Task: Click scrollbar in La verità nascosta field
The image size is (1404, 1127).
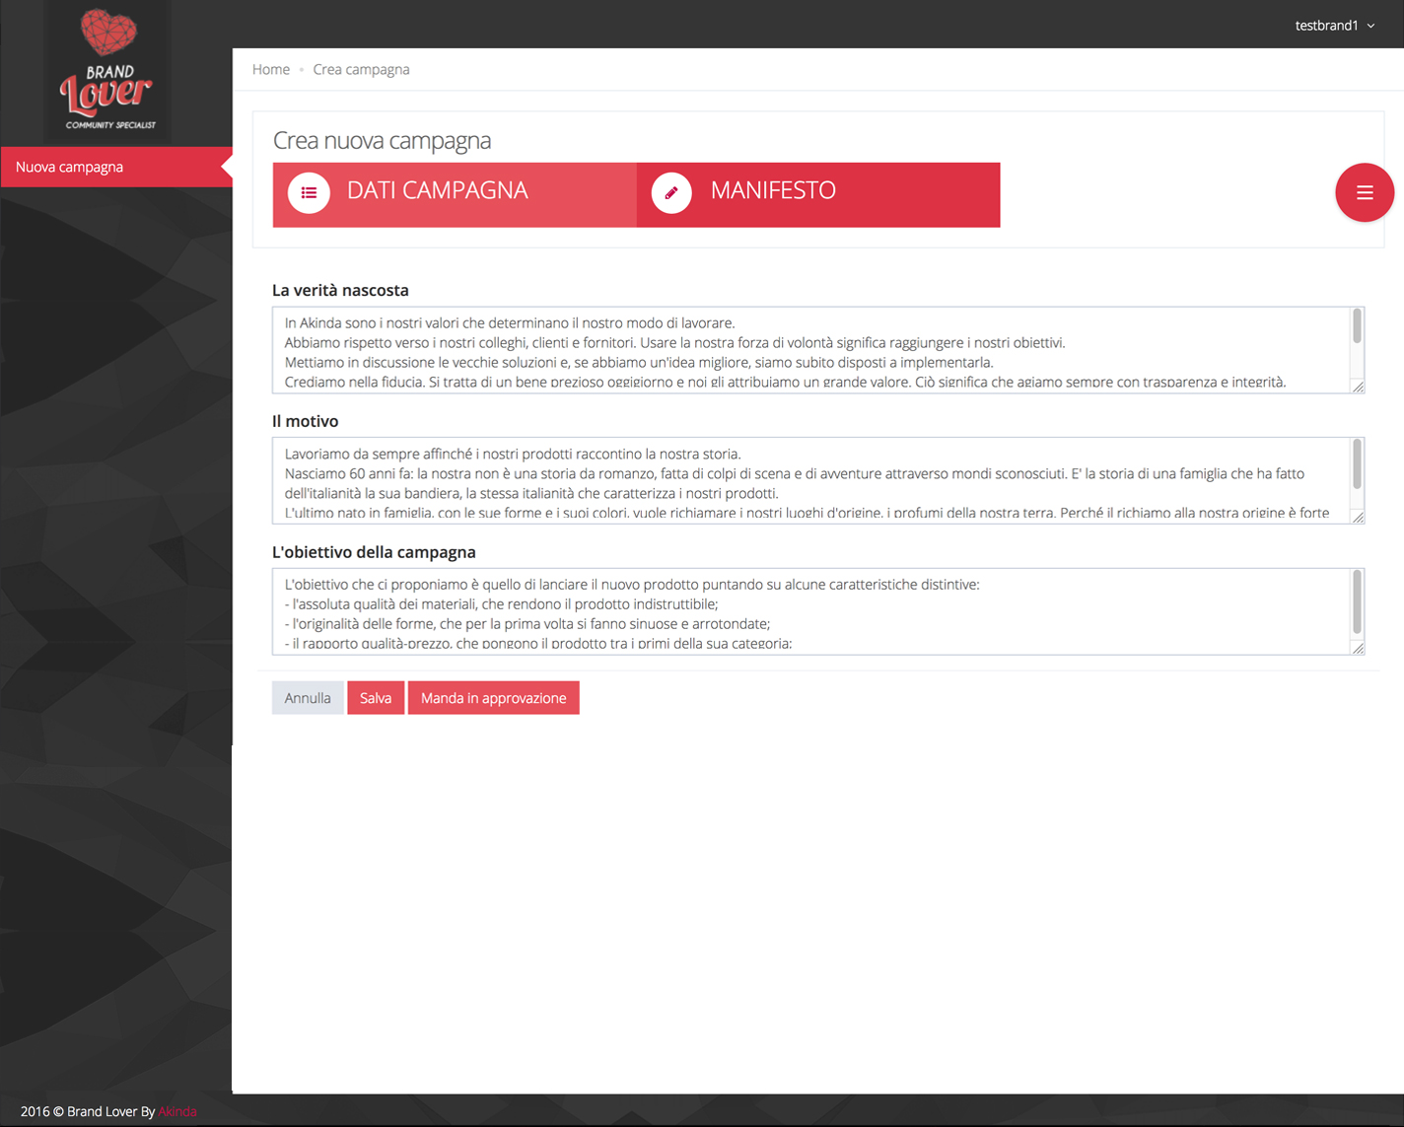Action: [x=1358, y=327]
